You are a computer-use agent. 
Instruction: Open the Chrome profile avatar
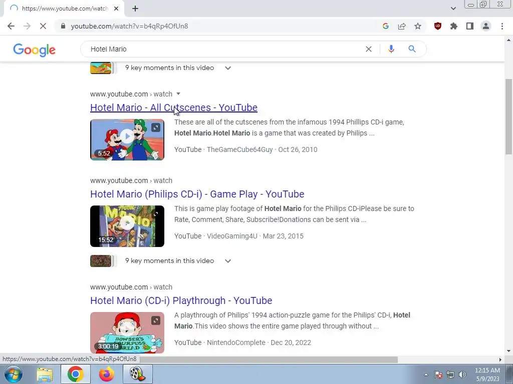click(486, 26)
